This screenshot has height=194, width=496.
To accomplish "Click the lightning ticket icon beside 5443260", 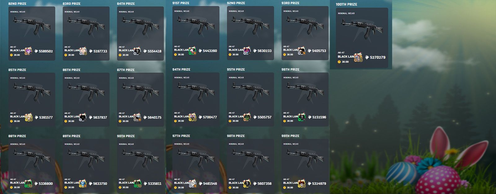I will pyautogui.click(x=200, y=51).
